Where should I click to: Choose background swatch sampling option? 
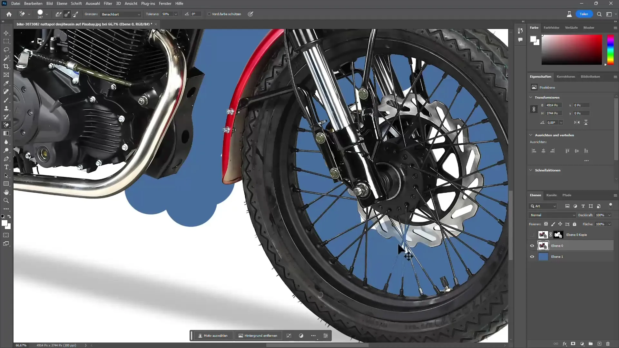coord(75,14)
